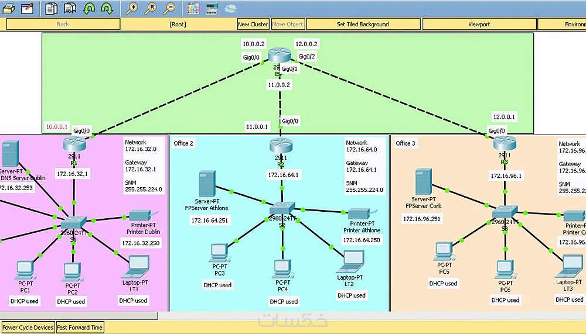Screen dimensions: 586x334
Task: Click Power Cycle Devices button
Action: tap(28, 328)
